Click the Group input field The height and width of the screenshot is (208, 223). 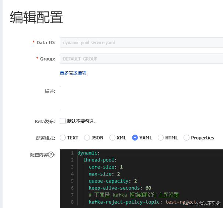point(142,59)
